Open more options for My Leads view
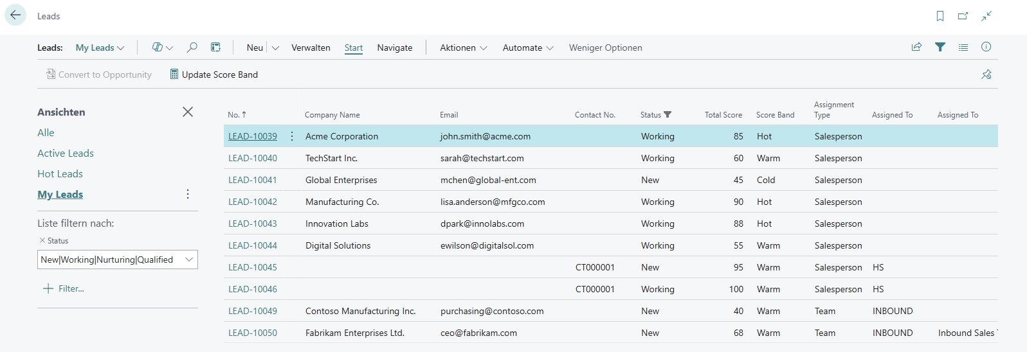The width and height of the screenshot is (1027, 352). [188, 194]
